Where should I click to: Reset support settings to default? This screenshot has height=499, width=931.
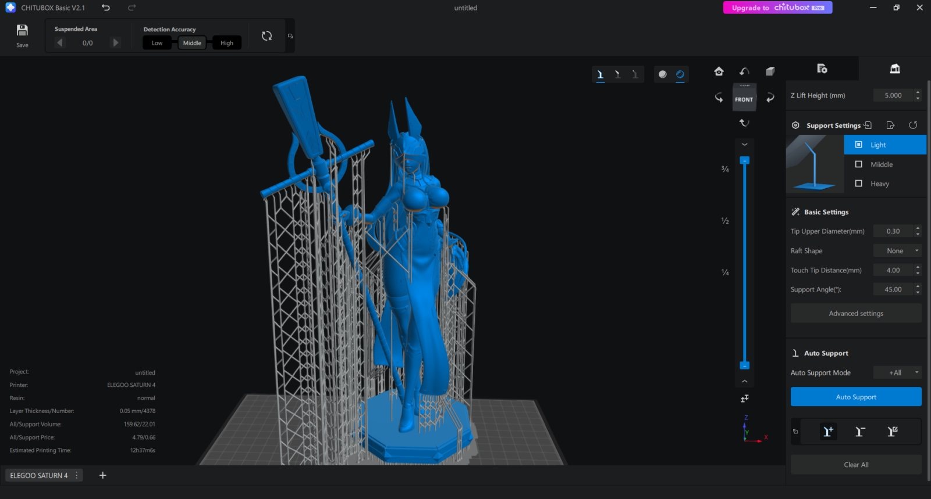[913, 125]
